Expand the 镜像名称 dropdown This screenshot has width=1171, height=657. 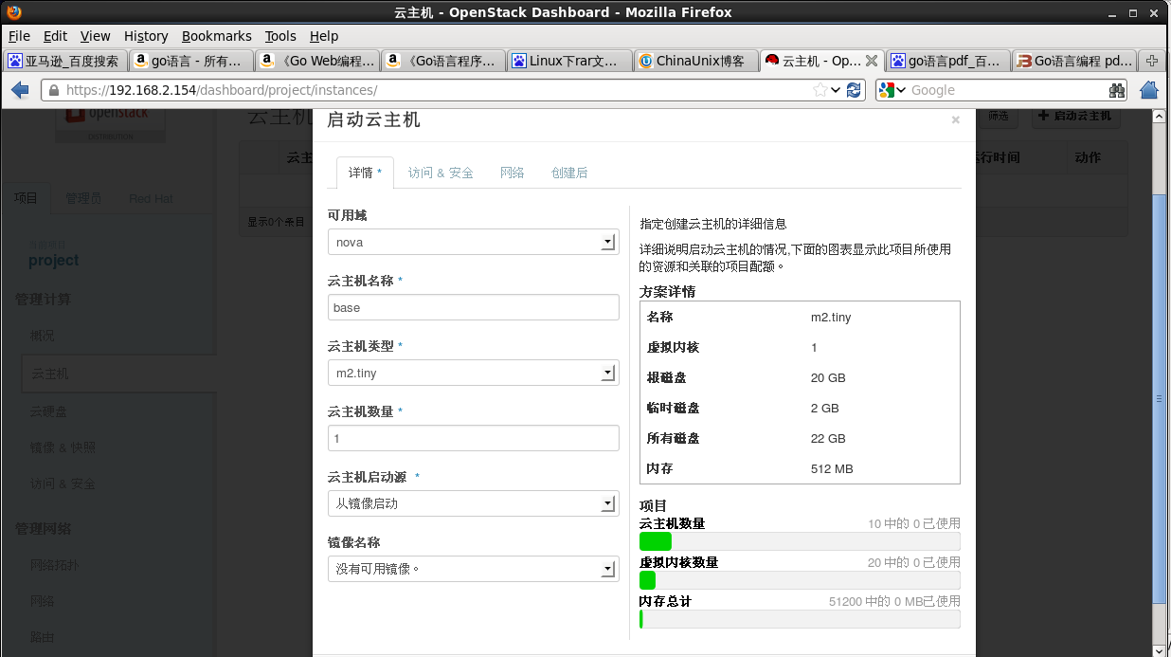607,569
